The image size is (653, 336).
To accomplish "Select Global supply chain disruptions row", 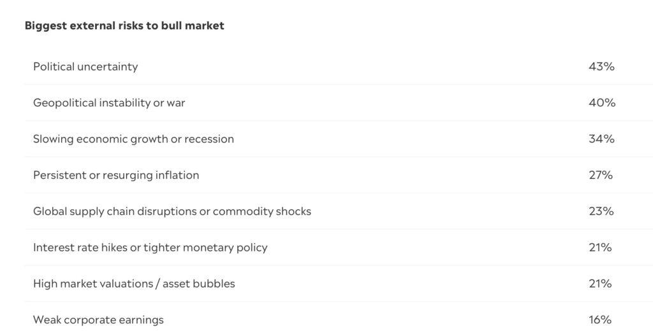I will [x=172, y=211].
